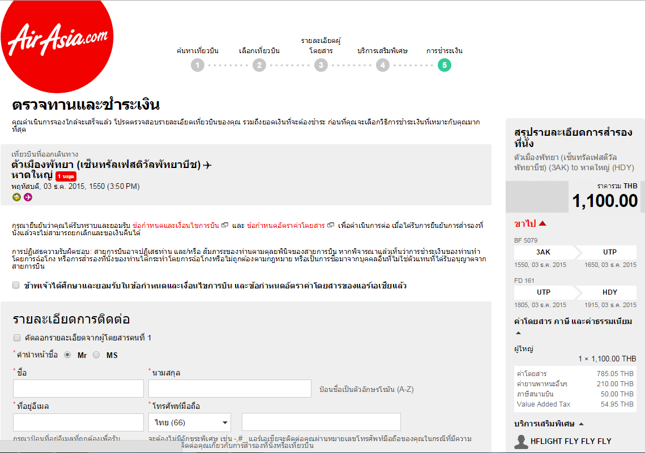645x453 pixels.
Task: Click the airplane icon beside departure city name
Action: coord(207,165)
